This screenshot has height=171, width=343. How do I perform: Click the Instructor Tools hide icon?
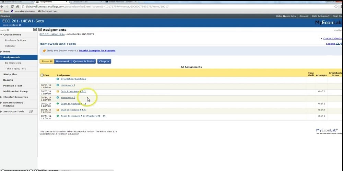click(x=31, y=111)
